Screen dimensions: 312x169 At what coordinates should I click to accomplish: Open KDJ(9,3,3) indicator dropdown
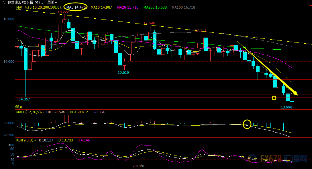tap(35, 141)
